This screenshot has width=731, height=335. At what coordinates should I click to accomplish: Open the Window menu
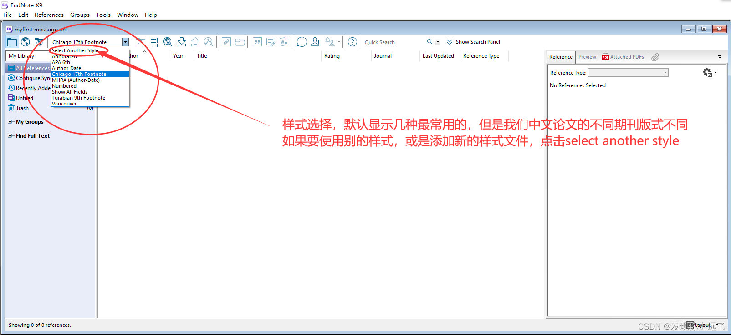[x=128, y=15]
